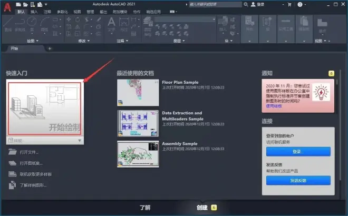The image size is (348, 216).
Task: Switch to the 管理 ribbon tab
Action: 90,12
